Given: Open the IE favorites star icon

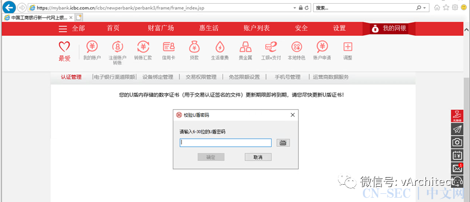Looking at the screenshot, I should 446,8.
